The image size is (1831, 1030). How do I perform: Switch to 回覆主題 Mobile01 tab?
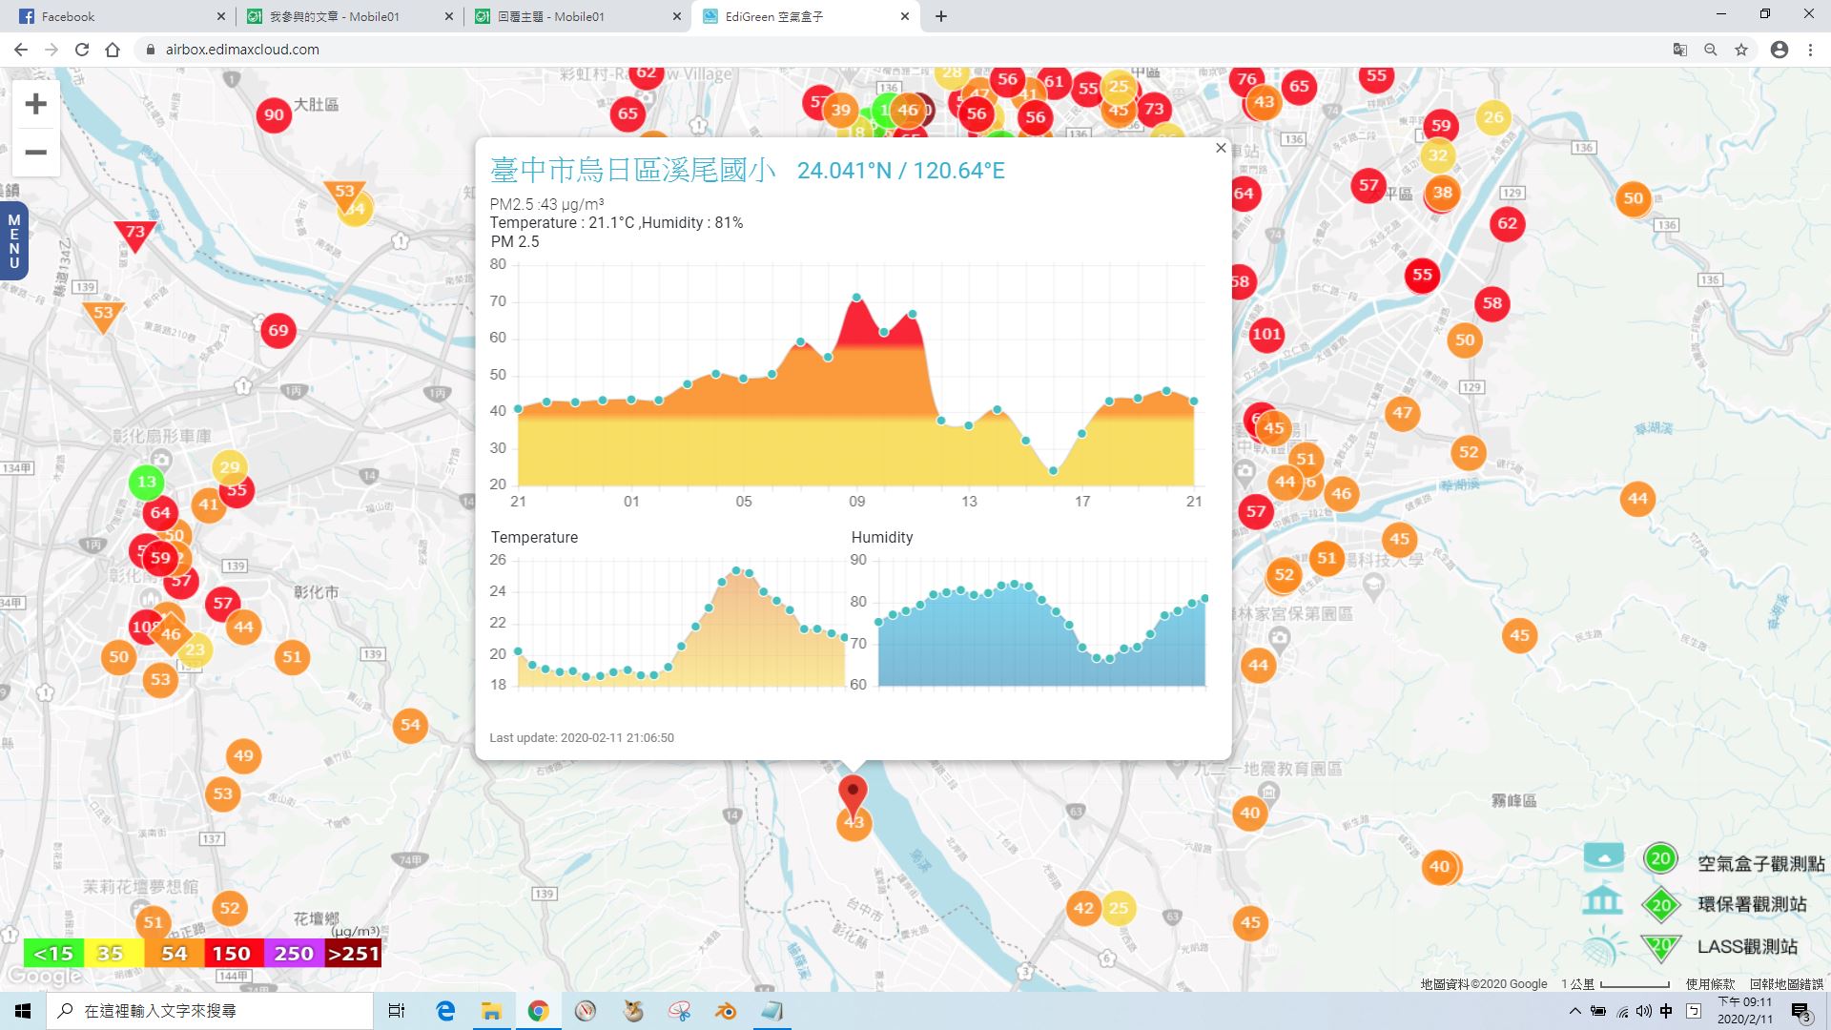[577, 16]
